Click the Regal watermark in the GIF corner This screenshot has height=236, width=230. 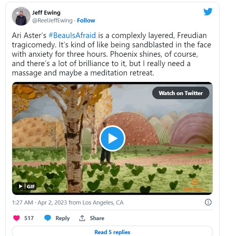[x=195, y=185]
